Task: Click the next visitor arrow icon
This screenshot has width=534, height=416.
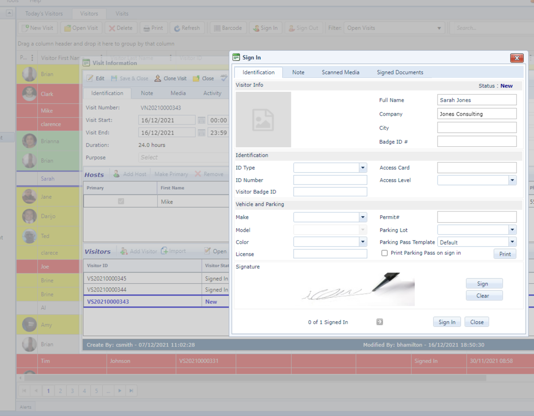Action: tap(380, 322)
